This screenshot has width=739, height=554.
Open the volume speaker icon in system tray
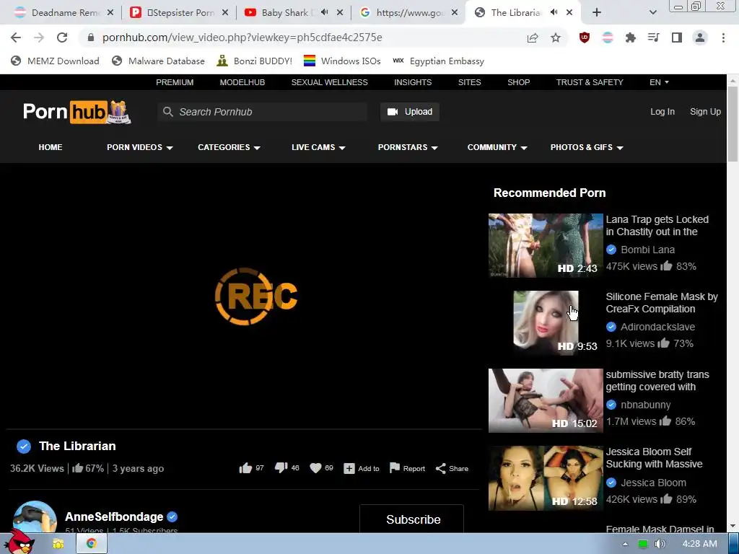pyautogui.click(x=660, y=544)
